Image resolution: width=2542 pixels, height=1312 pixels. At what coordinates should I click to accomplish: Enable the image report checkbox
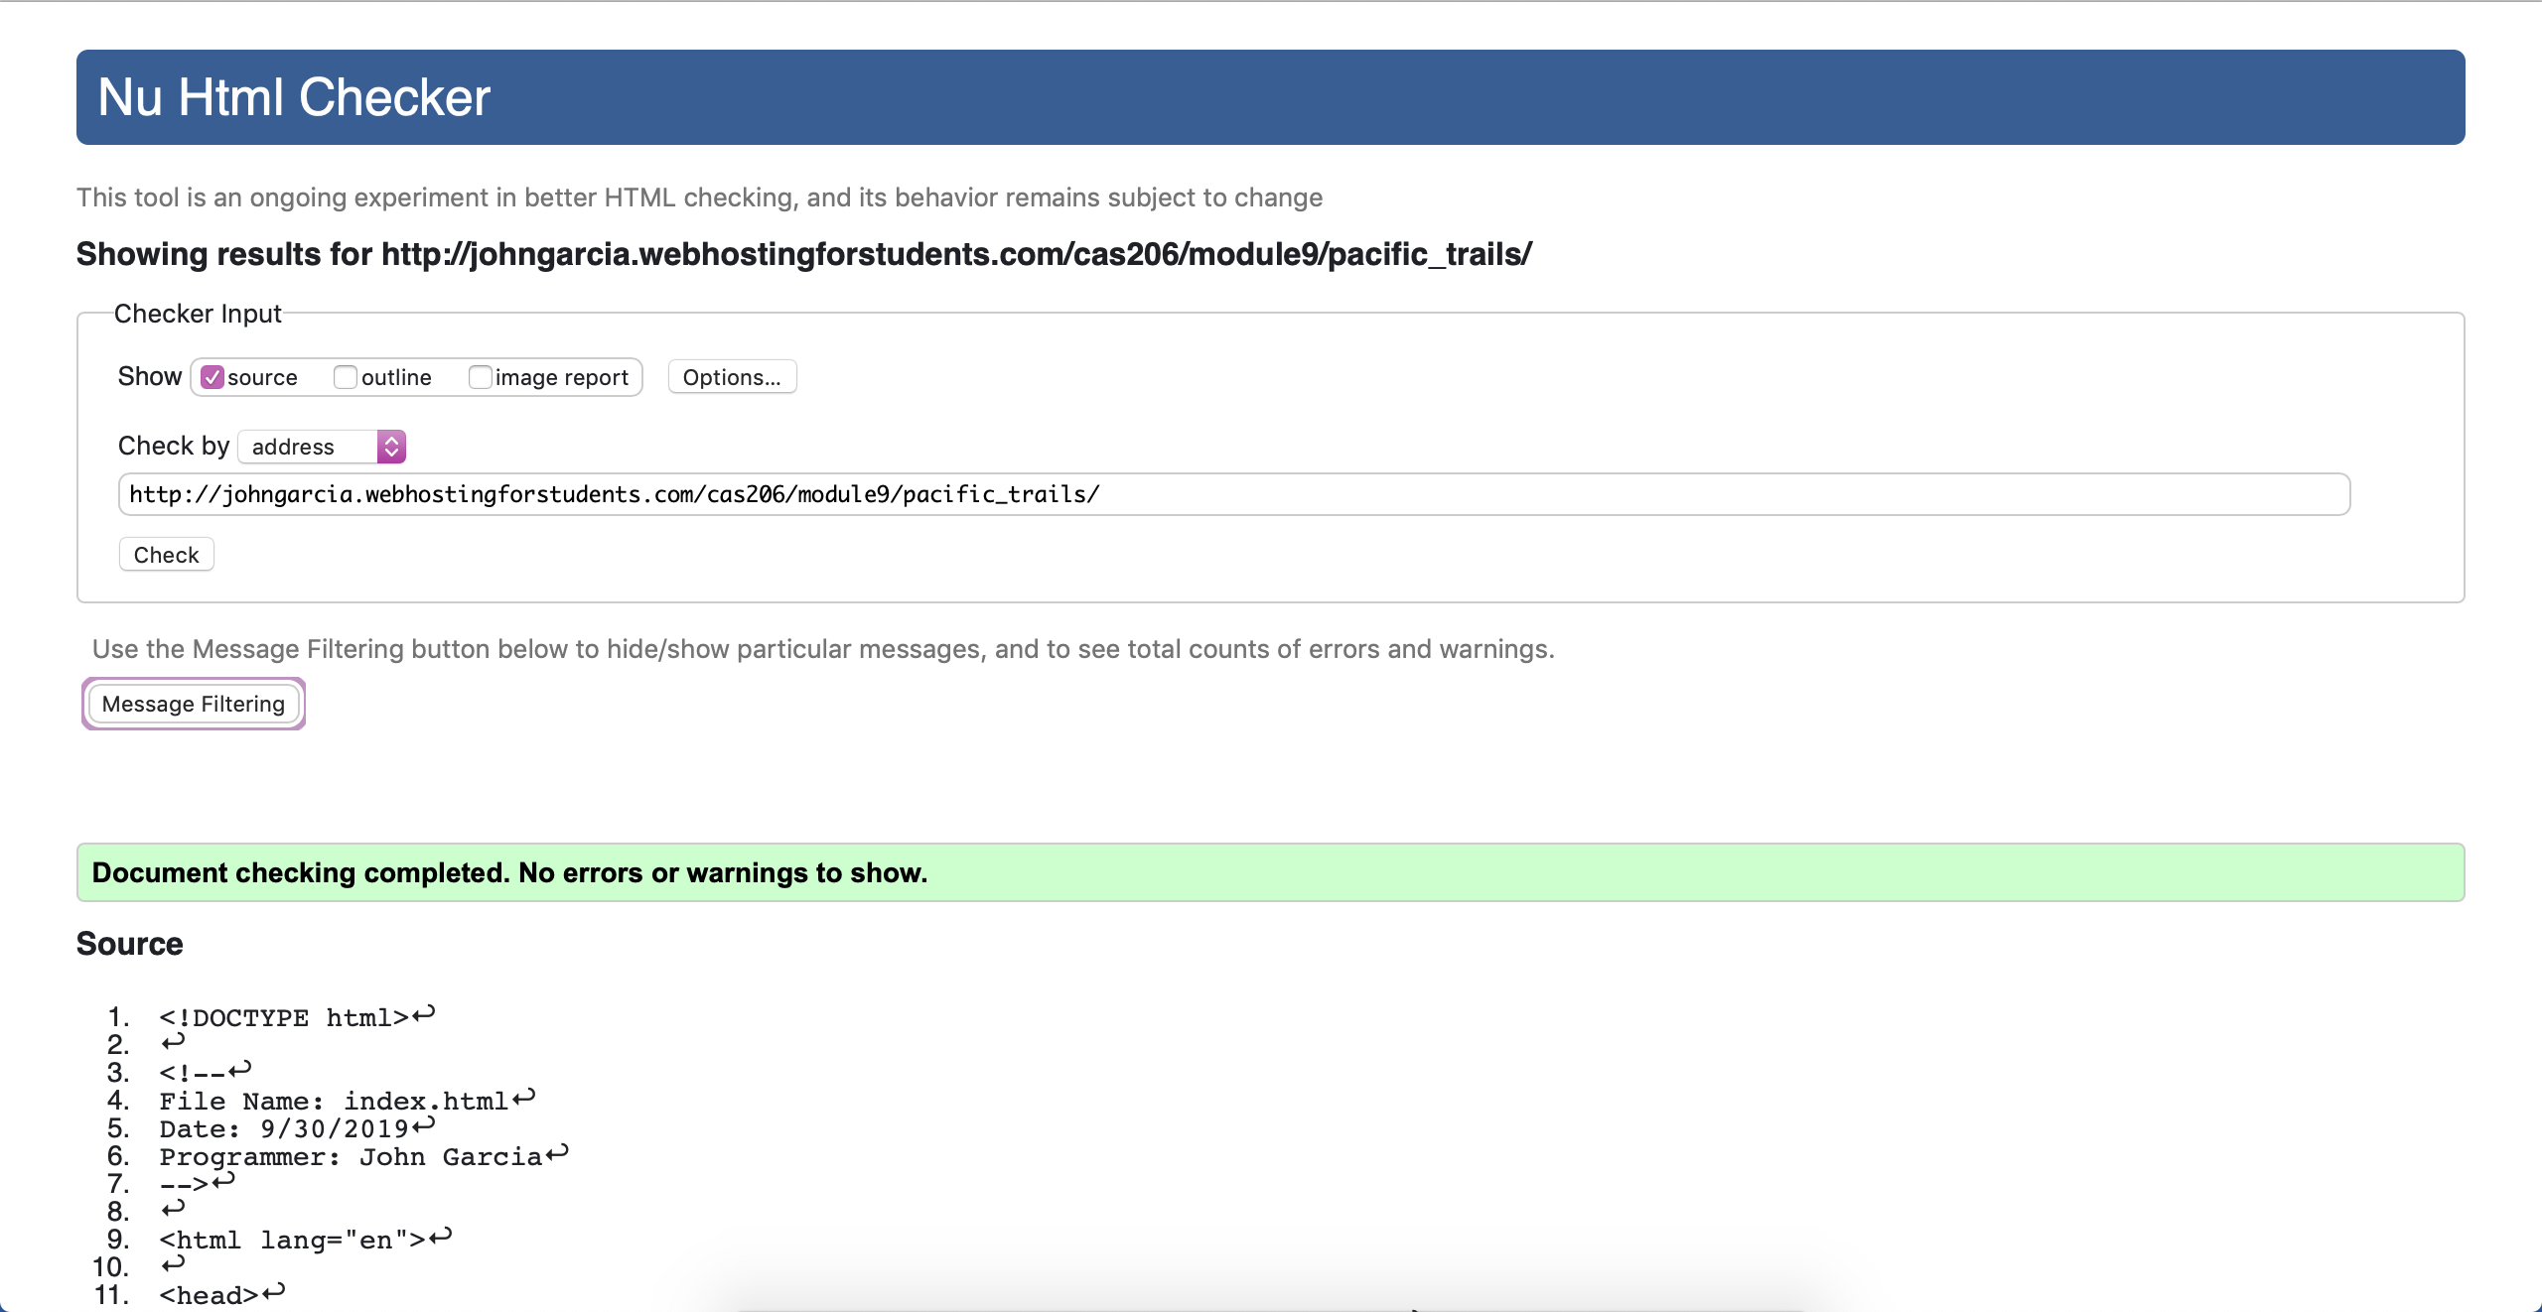[481, 377]
